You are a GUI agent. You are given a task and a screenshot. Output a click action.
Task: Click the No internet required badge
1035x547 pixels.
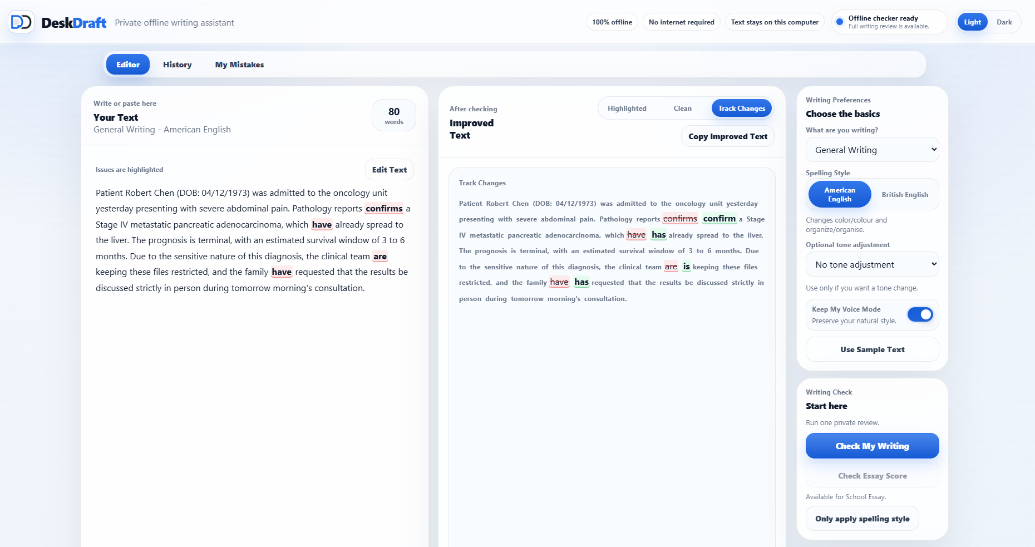tap(682, 22)
